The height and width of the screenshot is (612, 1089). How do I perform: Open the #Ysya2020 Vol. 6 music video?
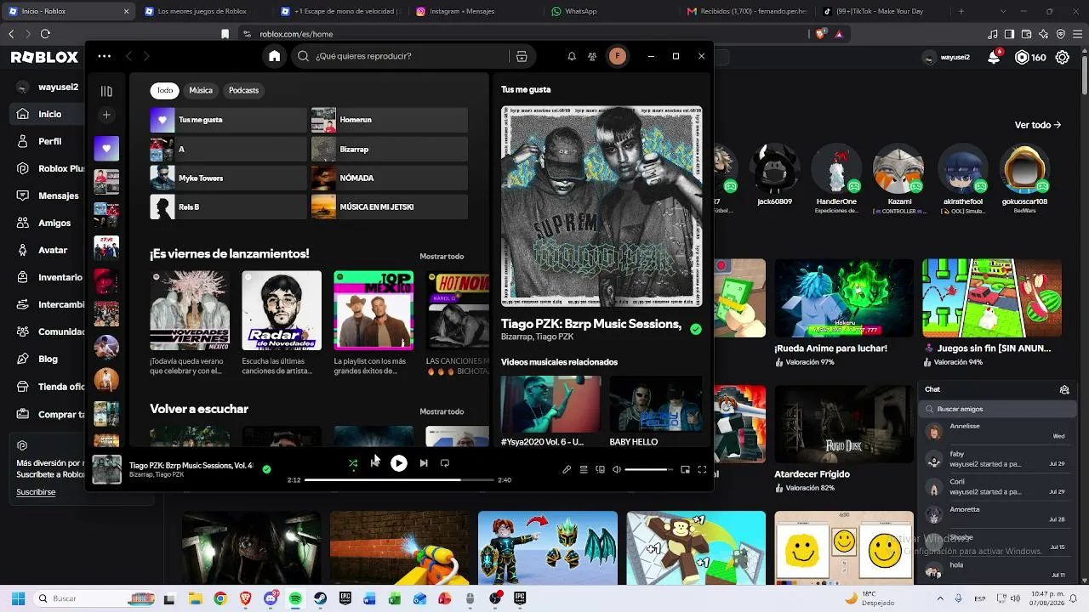pos(550,404)
